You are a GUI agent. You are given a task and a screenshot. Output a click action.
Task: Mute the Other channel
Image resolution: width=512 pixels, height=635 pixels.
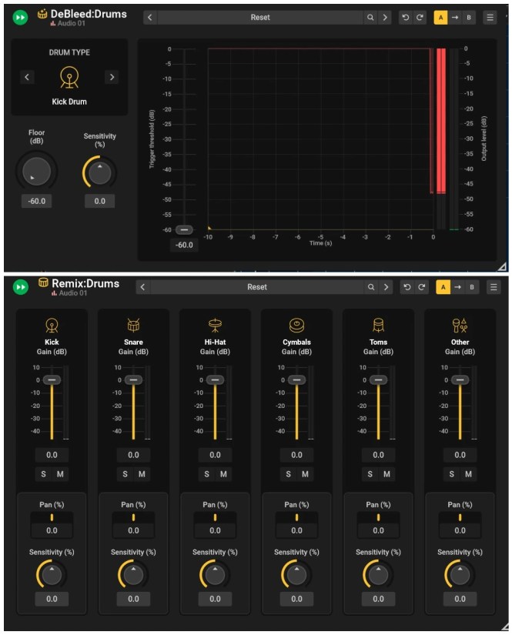pyautogui.click(x=469, y=474)
